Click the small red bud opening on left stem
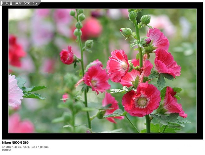 coord(67,56)
